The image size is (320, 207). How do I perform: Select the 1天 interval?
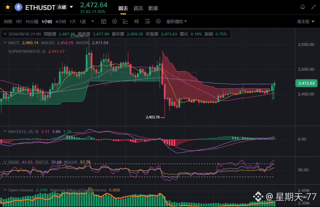click(73, 22)
